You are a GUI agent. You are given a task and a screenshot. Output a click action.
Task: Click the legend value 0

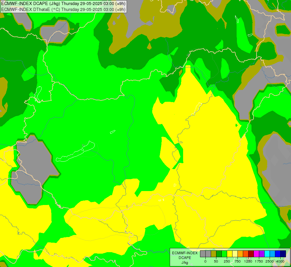click(205, 261)
